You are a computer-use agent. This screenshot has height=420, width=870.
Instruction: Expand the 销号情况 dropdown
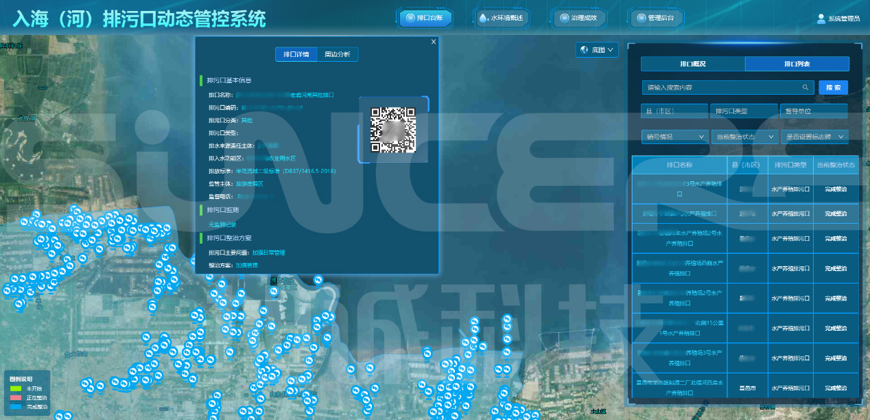tap(675, 137)
